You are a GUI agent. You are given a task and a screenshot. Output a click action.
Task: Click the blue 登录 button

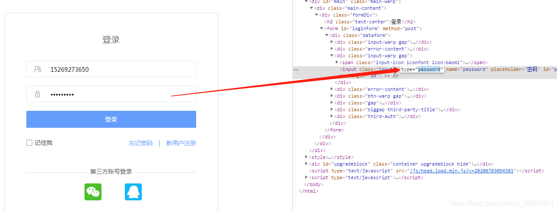(111, 119)
